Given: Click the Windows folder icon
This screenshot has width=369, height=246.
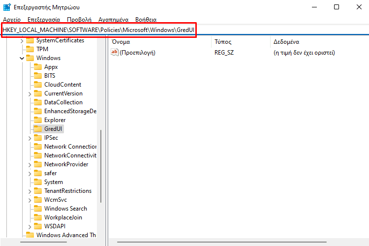Looking at the screenshot, I should (x=30, y=58).
